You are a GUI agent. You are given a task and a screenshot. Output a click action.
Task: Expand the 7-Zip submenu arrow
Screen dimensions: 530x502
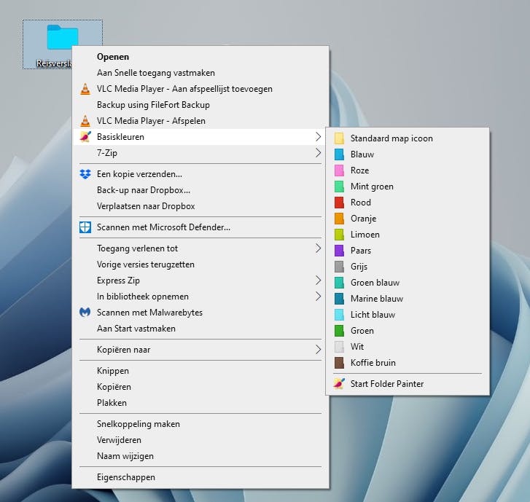pyautogui.click(x=318, y=153)
